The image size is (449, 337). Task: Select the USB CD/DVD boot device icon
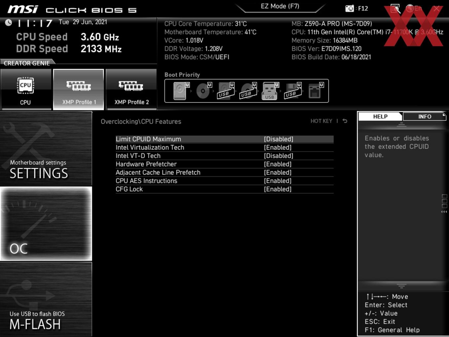(248, 91)
